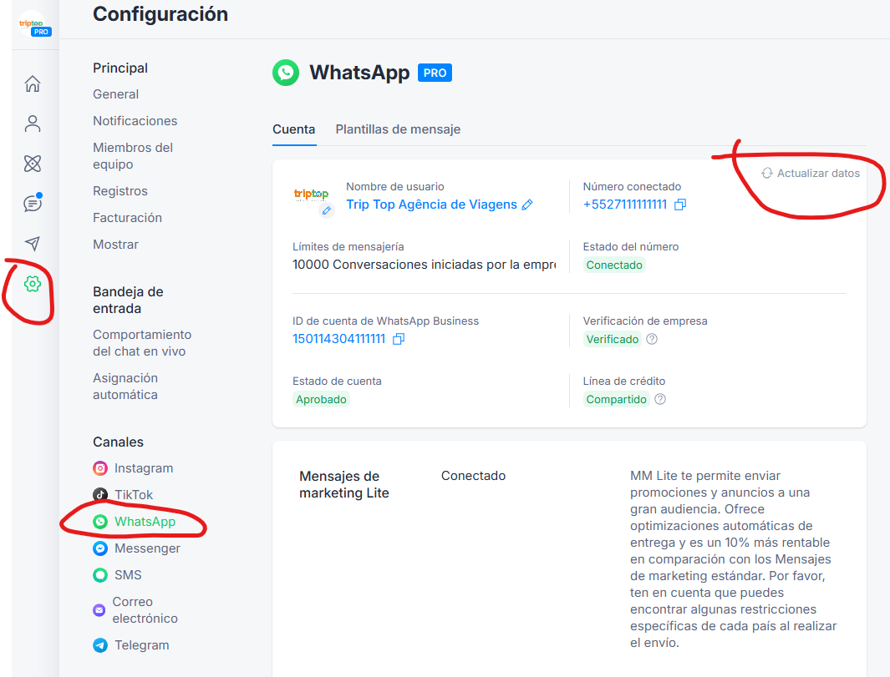
Task: Click the Aprobado account status badge
Action: [x=321, y=399]
